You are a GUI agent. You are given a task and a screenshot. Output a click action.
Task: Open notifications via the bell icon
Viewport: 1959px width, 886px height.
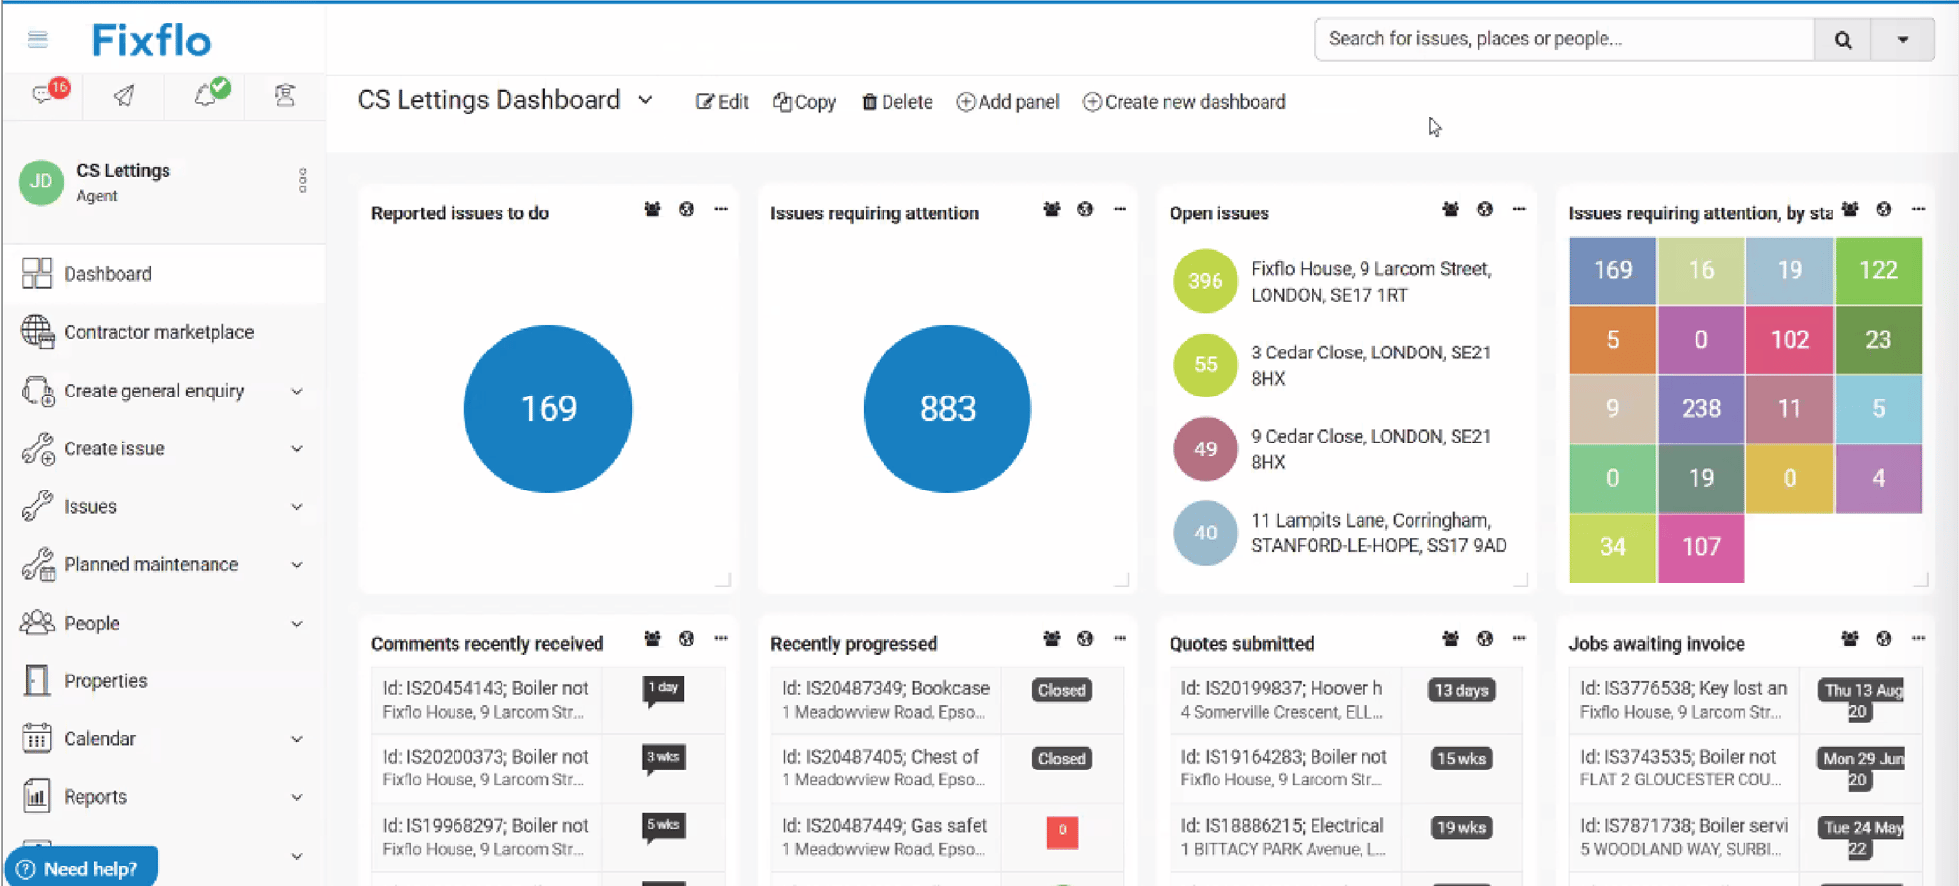(x=205, y=95)
